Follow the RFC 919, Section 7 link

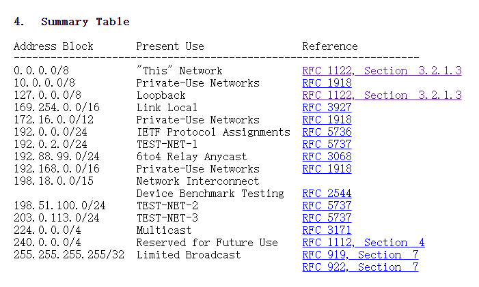[x=360, y=255]
